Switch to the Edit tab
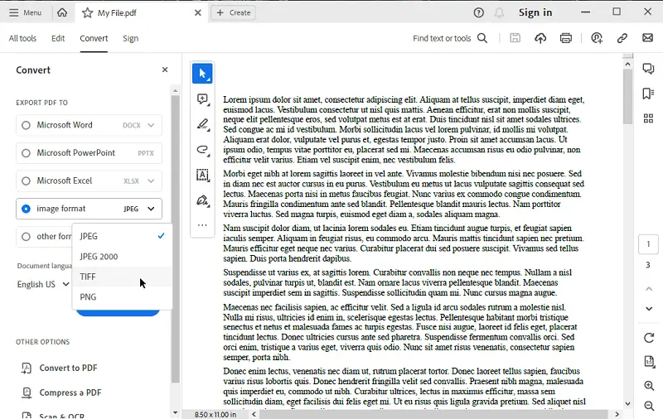Screen dimensions: 663x419 [x=58, y=38]
